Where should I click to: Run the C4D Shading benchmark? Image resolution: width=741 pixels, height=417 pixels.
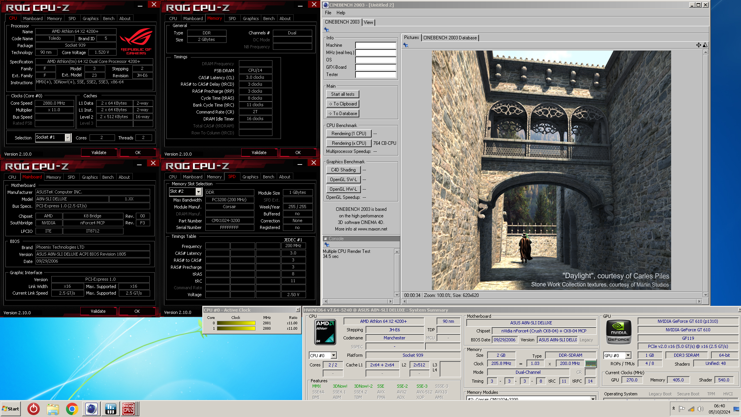(343, 170)
